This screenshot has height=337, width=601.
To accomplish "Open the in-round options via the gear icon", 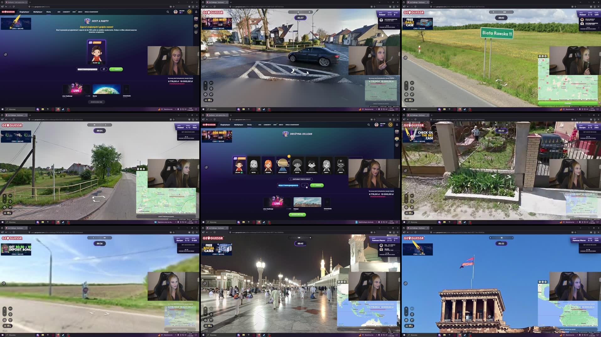I will pos(205,94).
